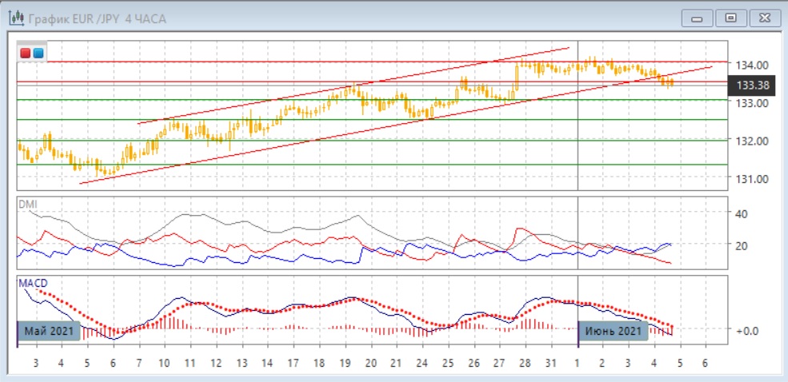The image size is (788, 382).
Task: Click the DMI scale value 40
Action: point(743,213)
